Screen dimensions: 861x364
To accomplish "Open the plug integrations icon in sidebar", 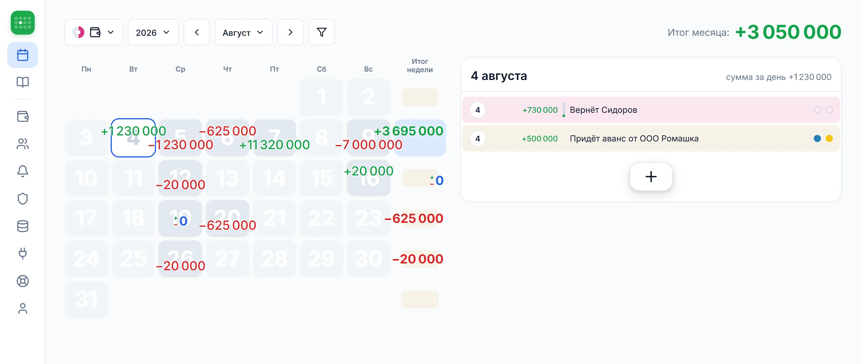I will coord(22,254).
